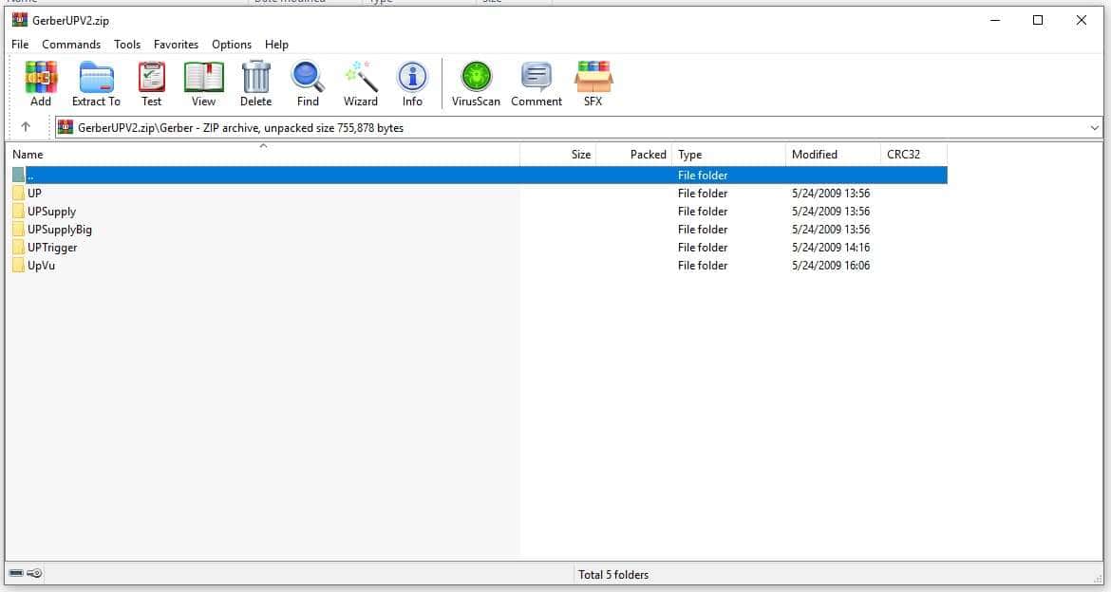1111x592 pixels.
Task: Click the WinRAR icon in title bar
Action: pos(20,20)
